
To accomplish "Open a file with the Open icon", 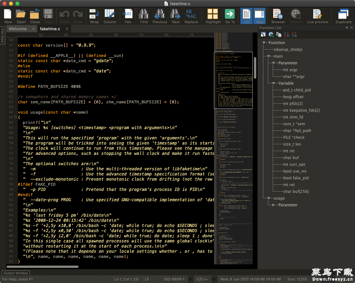I will click(21, 16).
